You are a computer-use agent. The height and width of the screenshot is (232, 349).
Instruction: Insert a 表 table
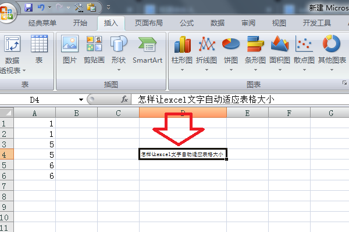tap(39, 49)
